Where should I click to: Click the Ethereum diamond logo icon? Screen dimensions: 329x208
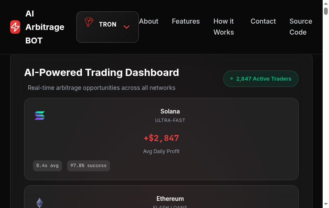coord(40,203)
